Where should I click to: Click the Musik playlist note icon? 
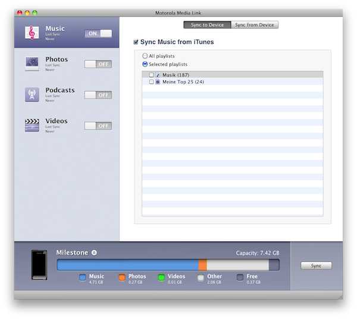[158, 74]
